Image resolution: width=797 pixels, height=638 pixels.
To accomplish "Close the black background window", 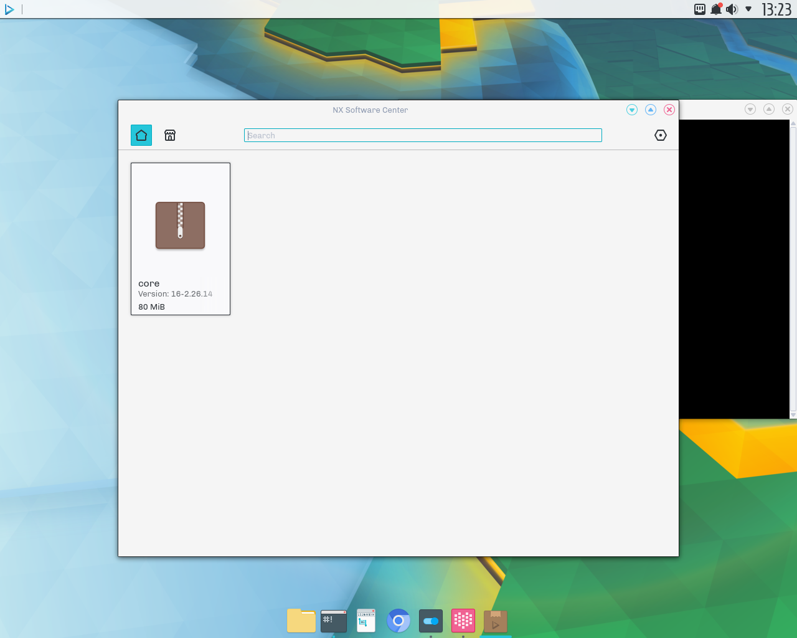I will pos(788,109).
